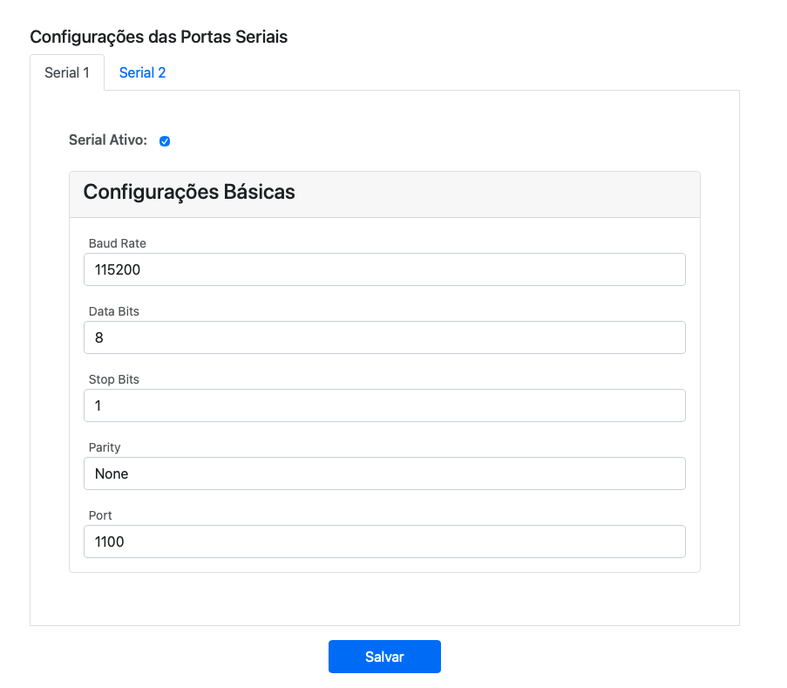Open the Parity field showing None
The image size is (787, 688).
(384, 473)
